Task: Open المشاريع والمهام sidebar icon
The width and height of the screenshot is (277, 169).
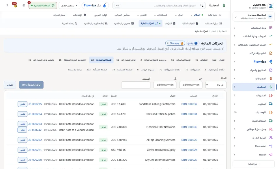Action: [271, 70]
